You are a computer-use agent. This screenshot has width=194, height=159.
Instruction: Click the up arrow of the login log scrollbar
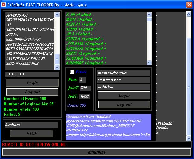tap(149, 15)
